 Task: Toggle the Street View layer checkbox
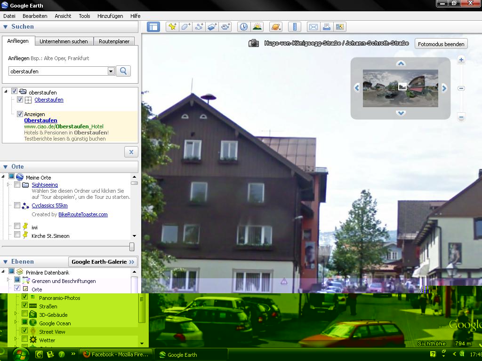click(x=25, y=331)
